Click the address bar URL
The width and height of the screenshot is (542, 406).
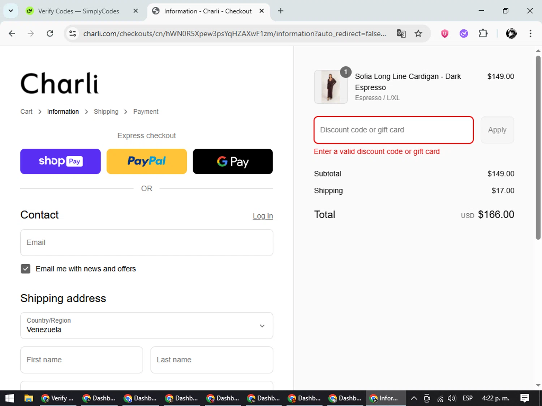tap(235, 34)
